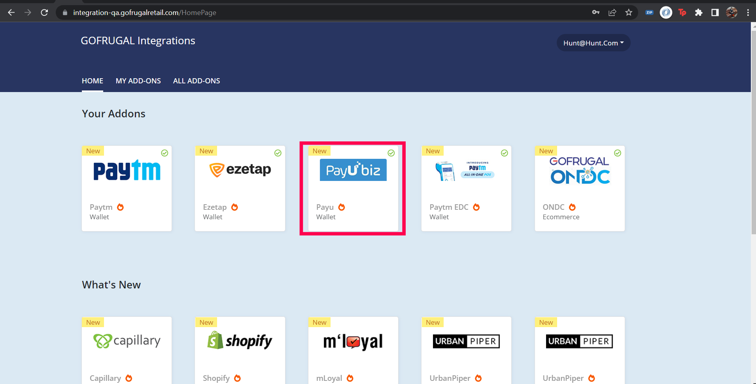Click the capillary logo image

coord(127,341)
